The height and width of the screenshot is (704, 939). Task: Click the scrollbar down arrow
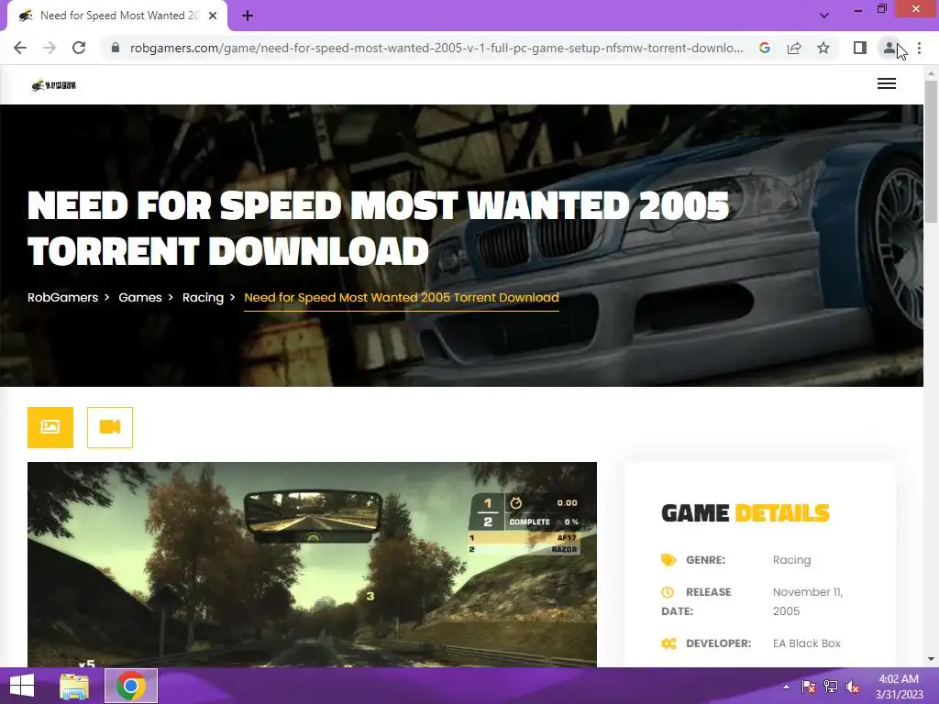pos(931,659)
